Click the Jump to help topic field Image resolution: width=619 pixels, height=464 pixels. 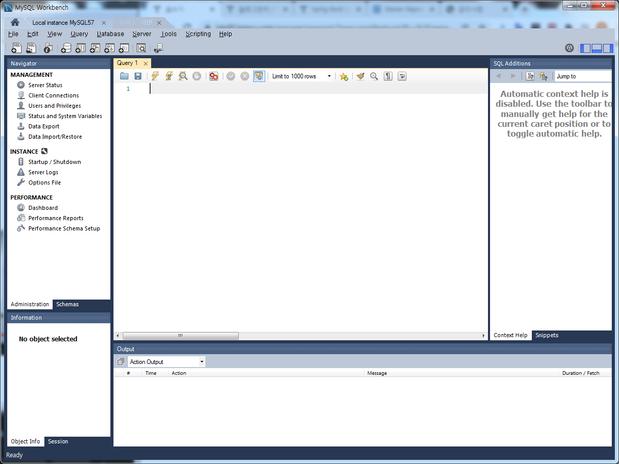point(583,76)
